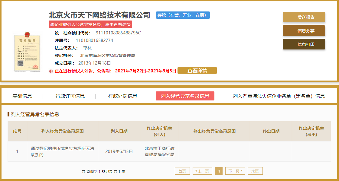Viewport: 339px width, 181px height.
Task: Click legal representative name 李林
Action: coord(87,48)
